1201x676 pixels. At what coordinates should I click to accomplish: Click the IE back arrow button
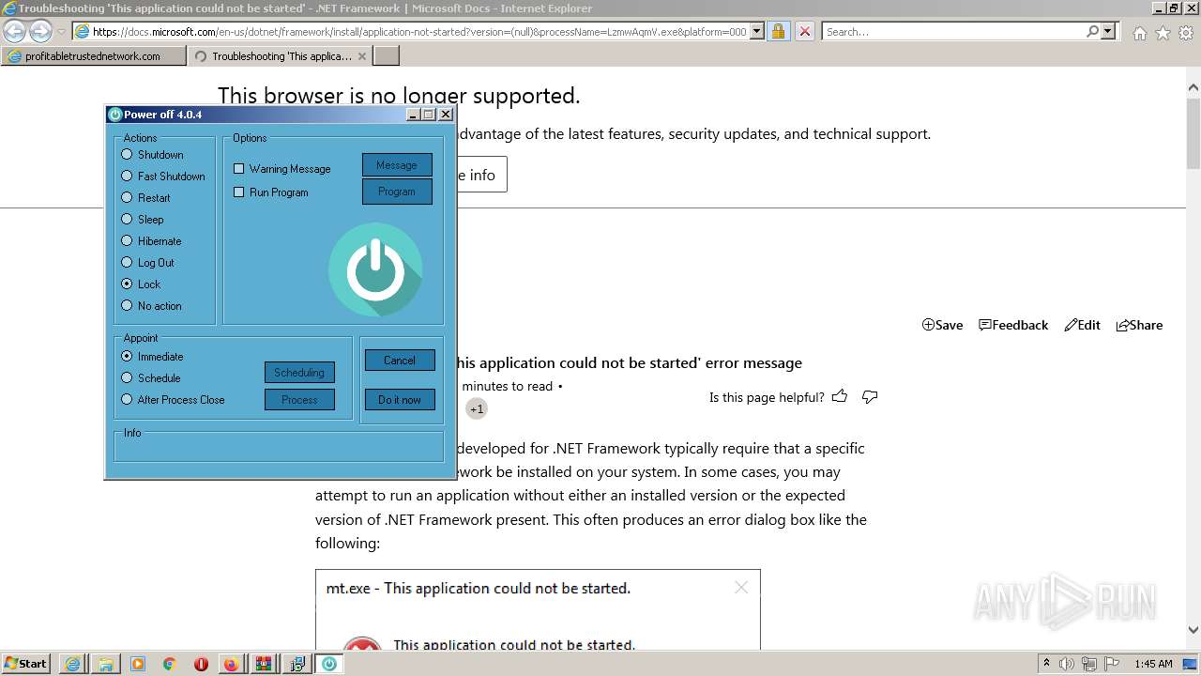(14, 31)
